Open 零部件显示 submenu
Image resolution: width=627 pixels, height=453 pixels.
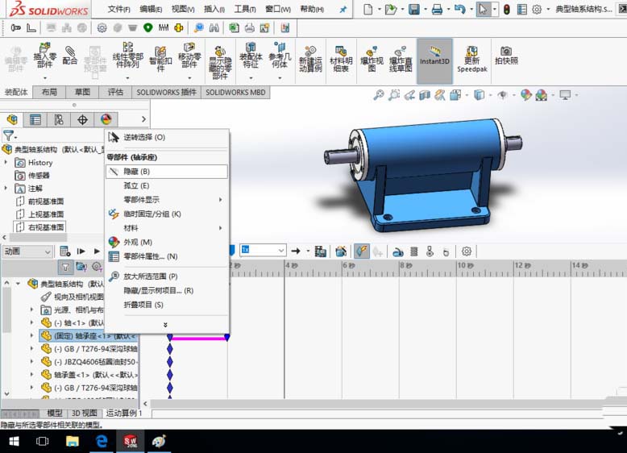[141, 200]
